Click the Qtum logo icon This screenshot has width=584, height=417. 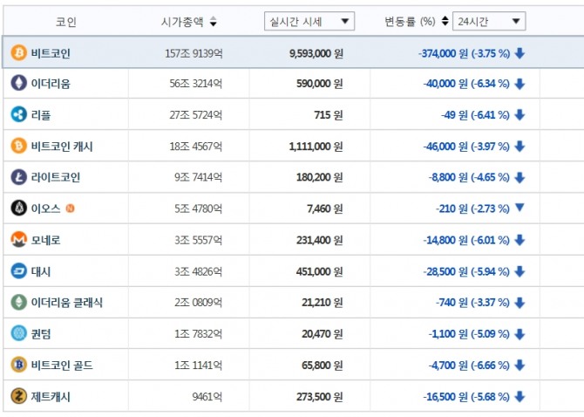[x=18, y=333]
